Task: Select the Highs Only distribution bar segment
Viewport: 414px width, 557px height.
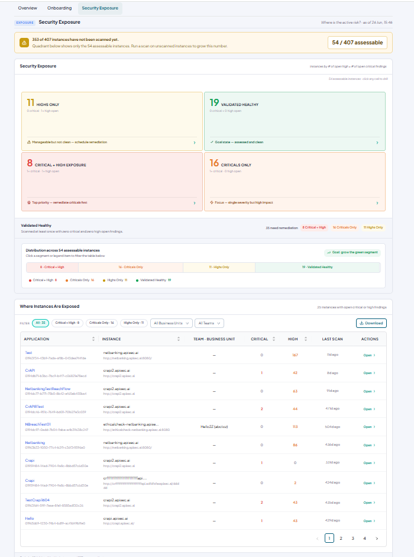Action: [x=219, y=267]
